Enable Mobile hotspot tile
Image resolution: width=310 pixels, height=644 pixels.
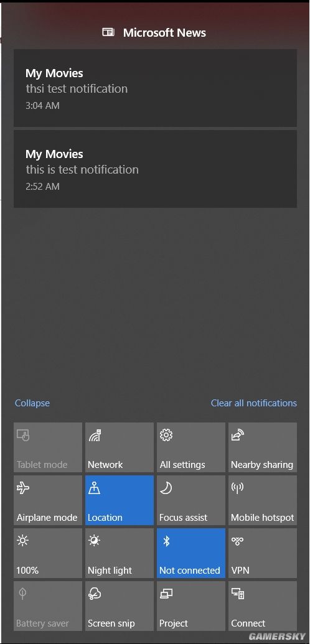(x=262, y=500)
